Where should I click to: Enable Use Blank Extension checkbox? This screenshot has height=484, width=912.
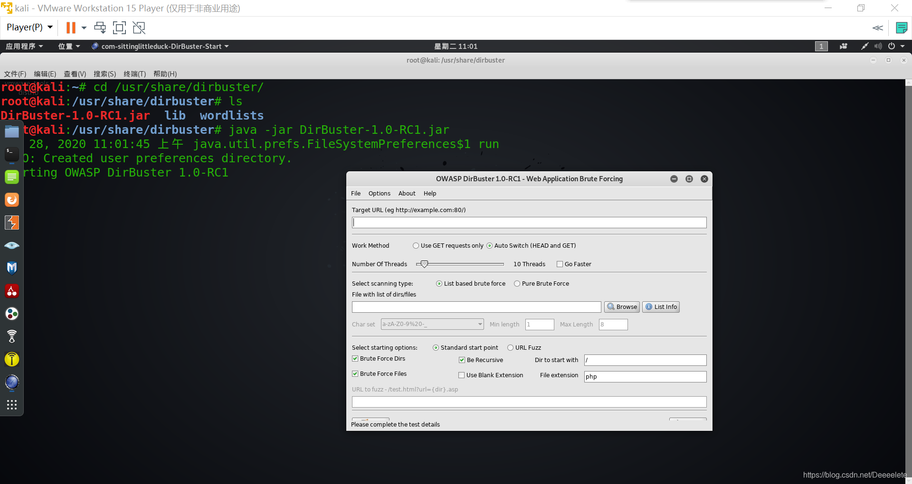[461, 375]
